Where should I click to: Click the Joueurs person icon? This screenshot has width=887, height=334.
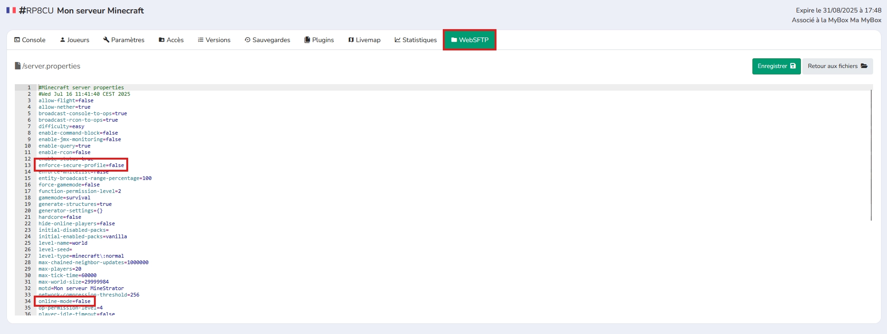tap(62, 40)
